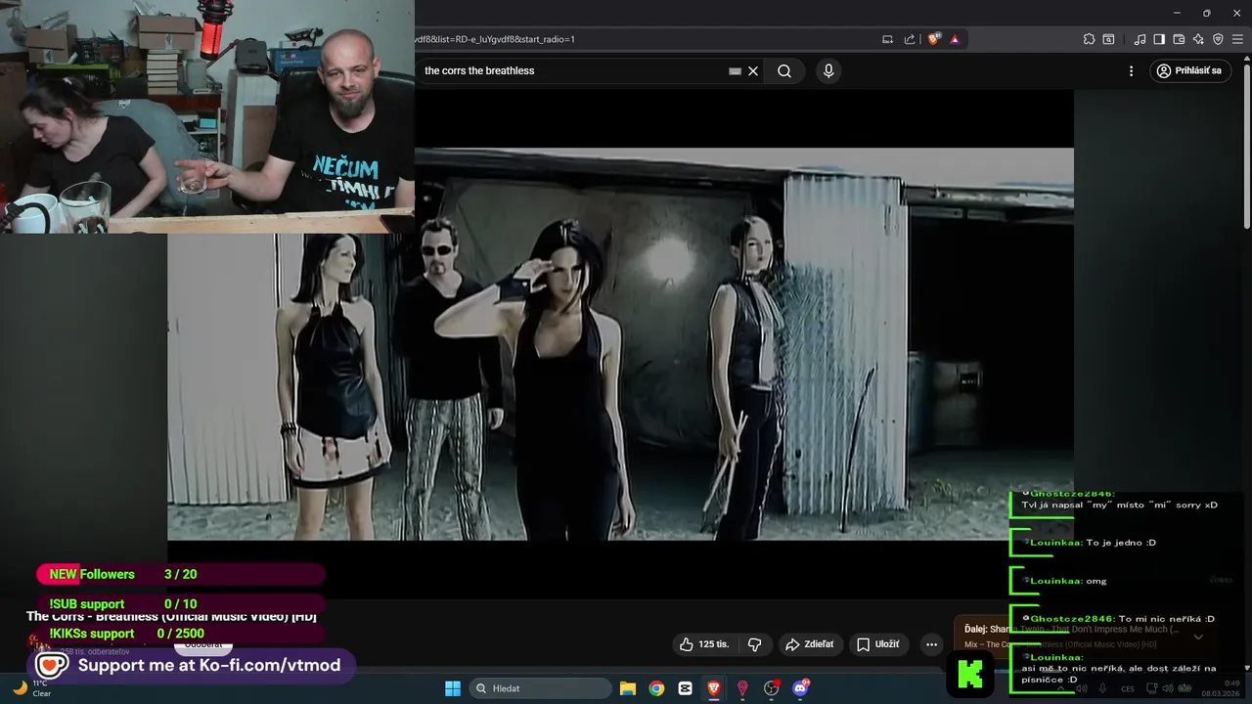Open the Brave Shields lion icon

coord(934,39)
